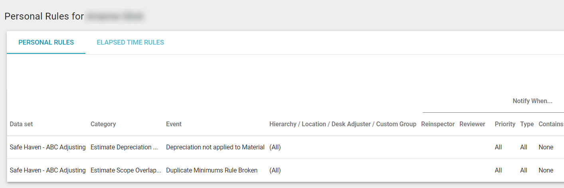Viewport: 564px width, 188px height.
Task: Open the Elapsed Time Rules tab
Action: (130, 42)
